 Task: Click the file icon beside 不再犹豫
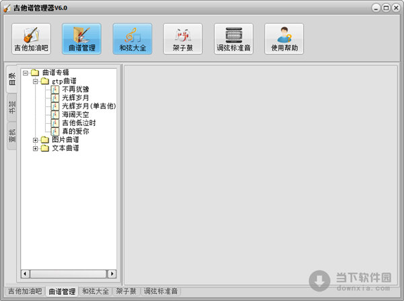pyautogui.click(x=55, y=90)
